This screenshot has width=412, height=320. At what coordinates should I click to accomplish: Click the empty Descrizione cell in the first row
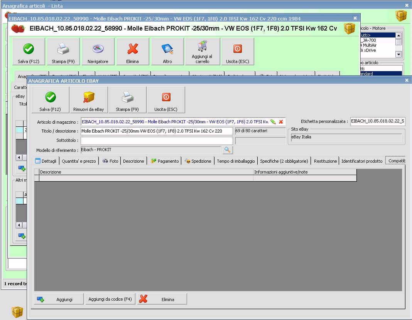(x=146, y=178)
